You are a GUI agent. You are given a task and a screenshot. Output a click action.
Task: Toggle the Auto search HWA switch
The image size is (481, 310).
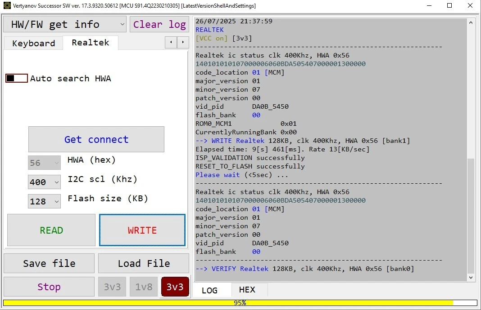click(17, 78)
